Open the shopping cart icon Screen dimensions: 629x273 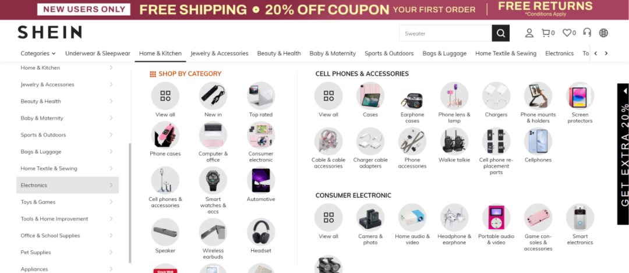pos(546,33)
